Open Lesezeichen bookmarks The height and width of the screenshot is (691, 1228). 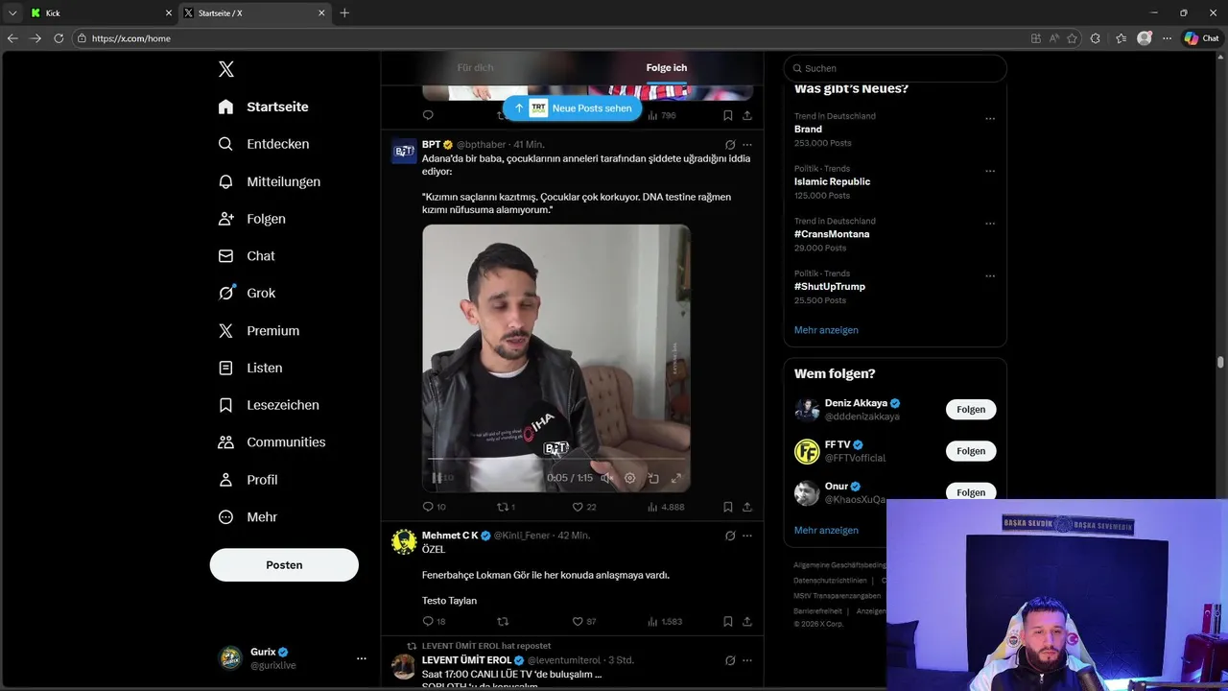click(x=269, y=405)
